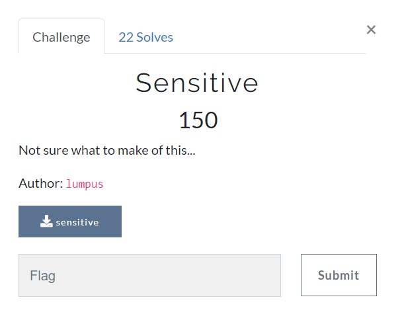This screenshot has height=324, width=400.
Task: Close the challenge dialog with the X
Action: click(x=371, y=30)
